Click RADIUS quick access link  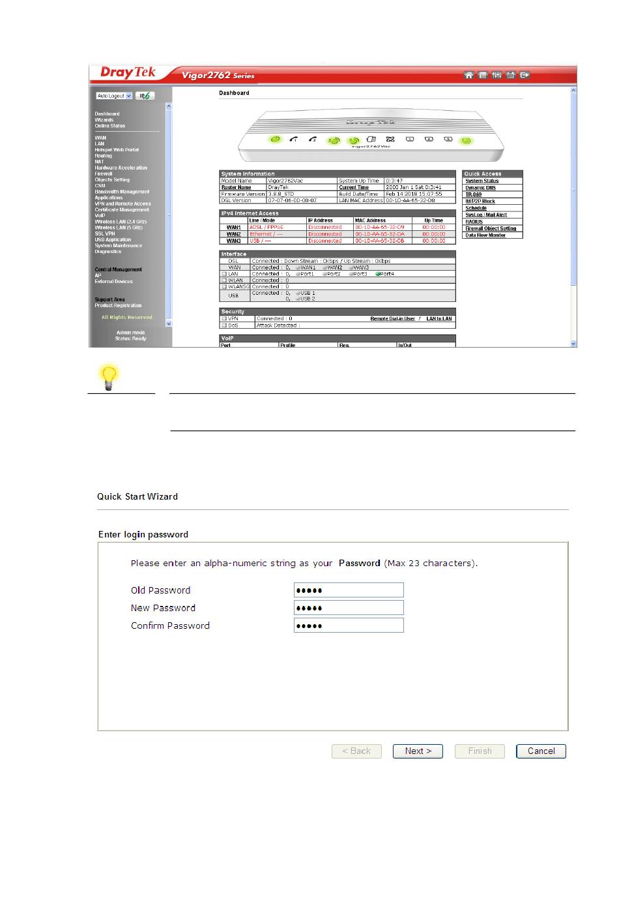pyautogui.click(x=474, y=222)
